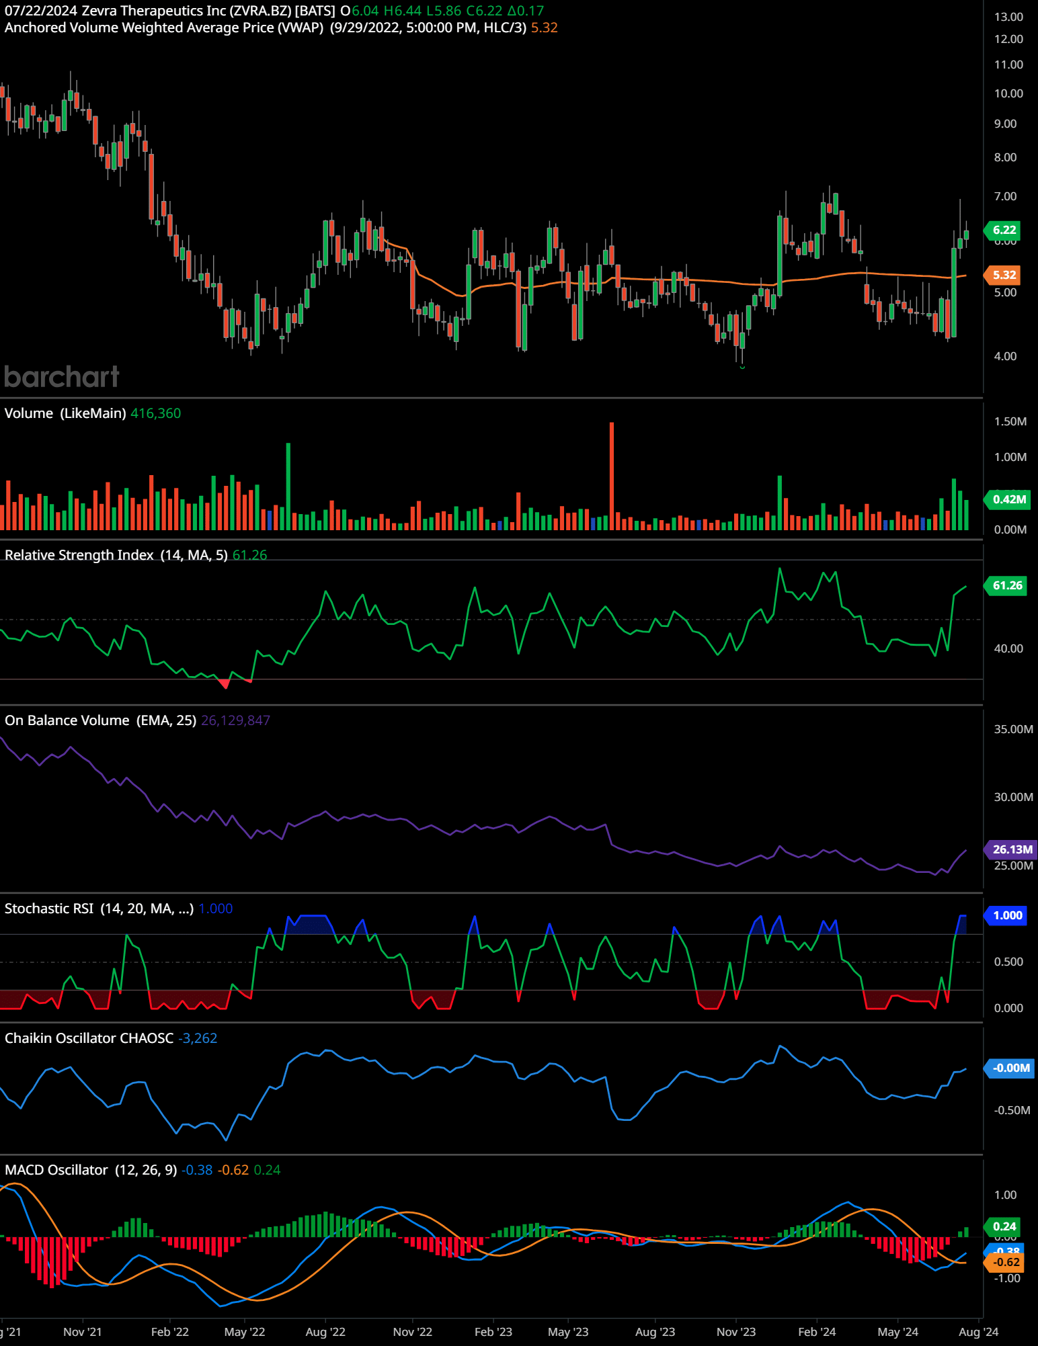The height and width of the screenshot is (1346, 1038).
Task: Click the purple 26.13M OBV value tag
Action: [1011, 849]
